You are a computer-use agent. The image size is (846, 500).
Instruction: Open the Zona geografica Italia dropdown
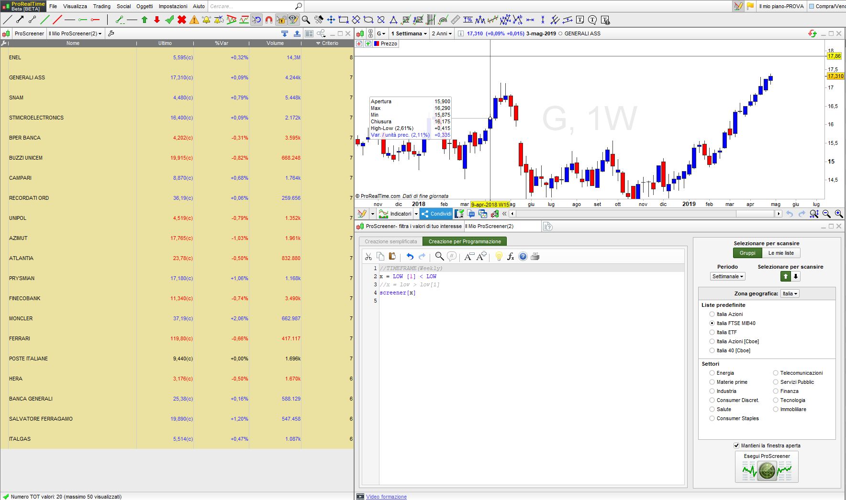(790, 293)
